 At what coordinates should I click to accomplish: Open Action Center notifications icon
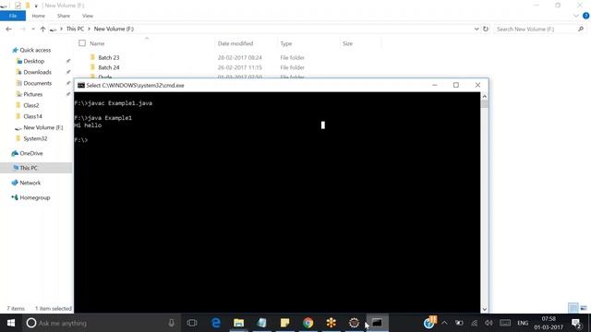(576, 323)
